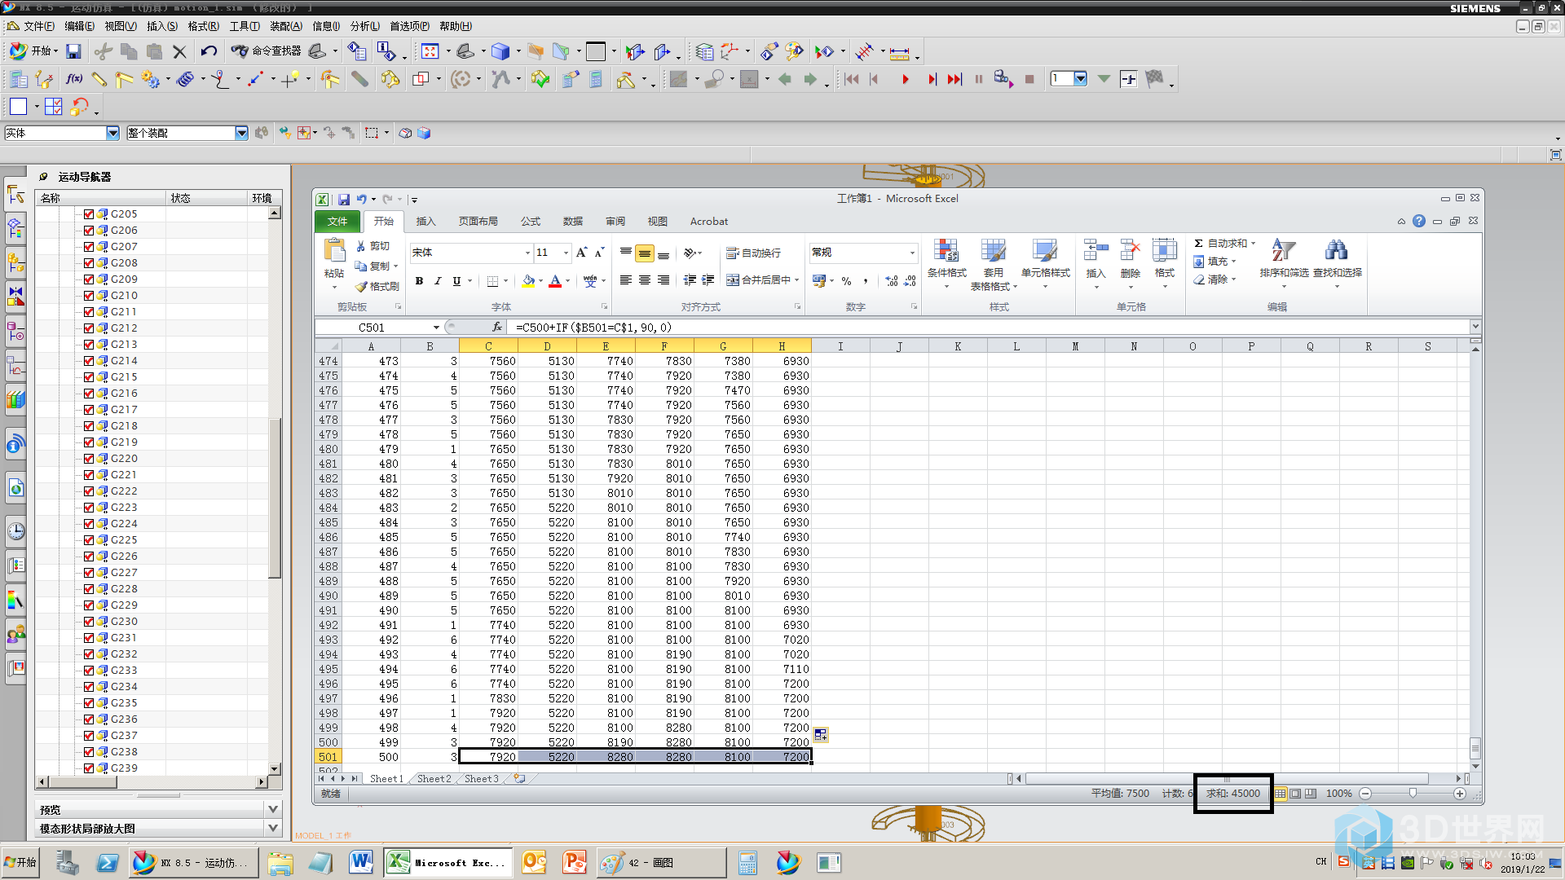Switch to Excel 公式 tab

(x=531, y=222)
